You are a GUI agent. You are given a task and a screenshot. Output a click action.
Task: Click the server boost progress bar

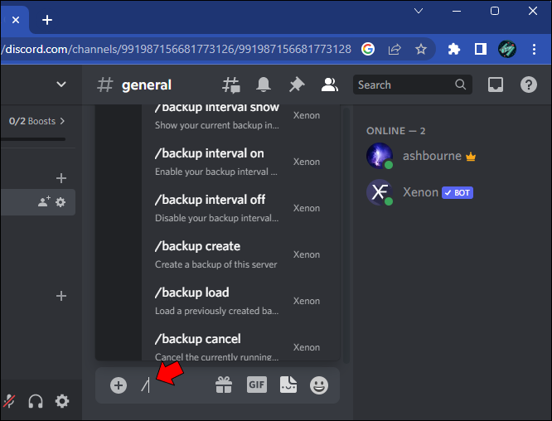tap(33, 139)
